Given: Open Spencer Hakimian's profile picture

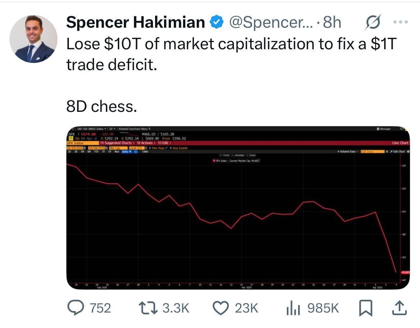Looking at the screenshot, I should (x=33, y=39).
